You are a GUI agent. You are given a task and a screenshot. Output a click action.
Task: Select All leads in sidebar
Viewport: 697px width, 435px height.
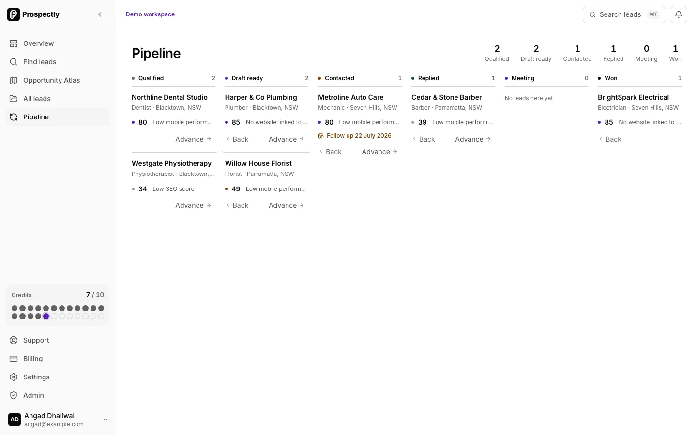[x=58, y=99]
